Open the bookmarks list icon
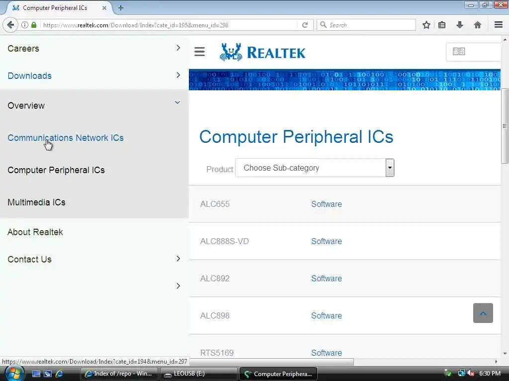 point(442,25)
